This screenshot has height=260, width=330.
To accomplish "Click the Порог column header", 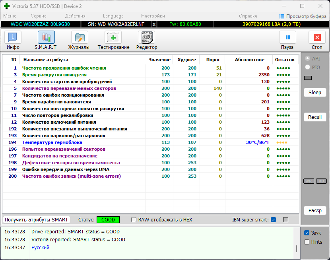I will pos(213,60).
